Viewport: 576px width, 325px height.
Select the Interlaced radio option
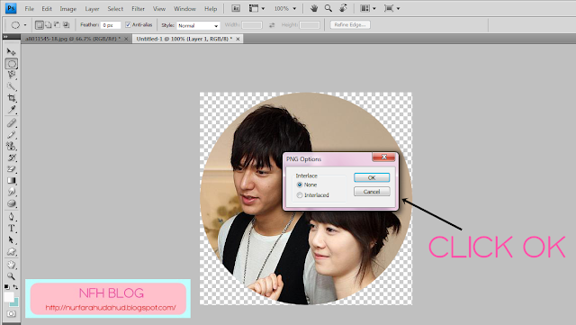coord(300,195)
